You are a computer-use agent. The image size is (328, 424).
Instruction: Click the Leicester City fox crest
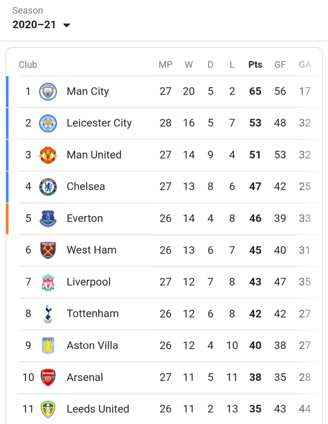coord(48,123)
